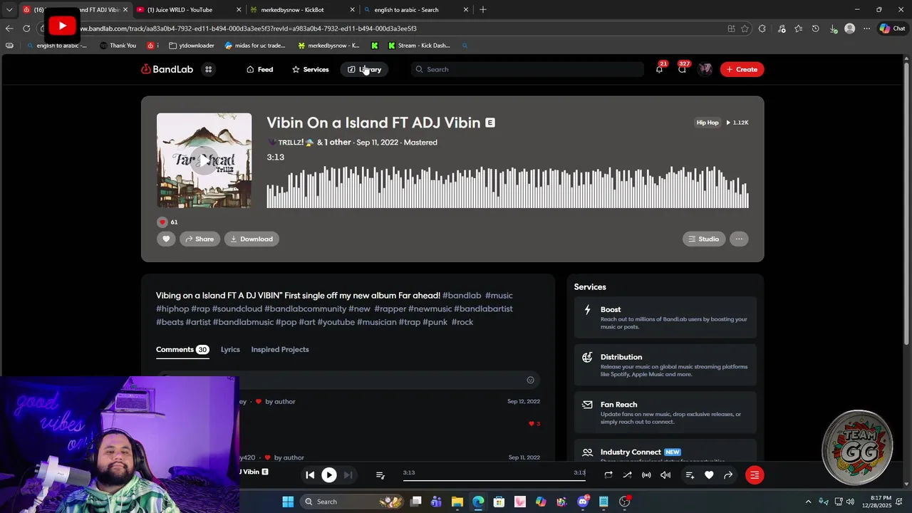Mute the player volume
The width and height of the screenshot is (912, 513).
(665, 475)
